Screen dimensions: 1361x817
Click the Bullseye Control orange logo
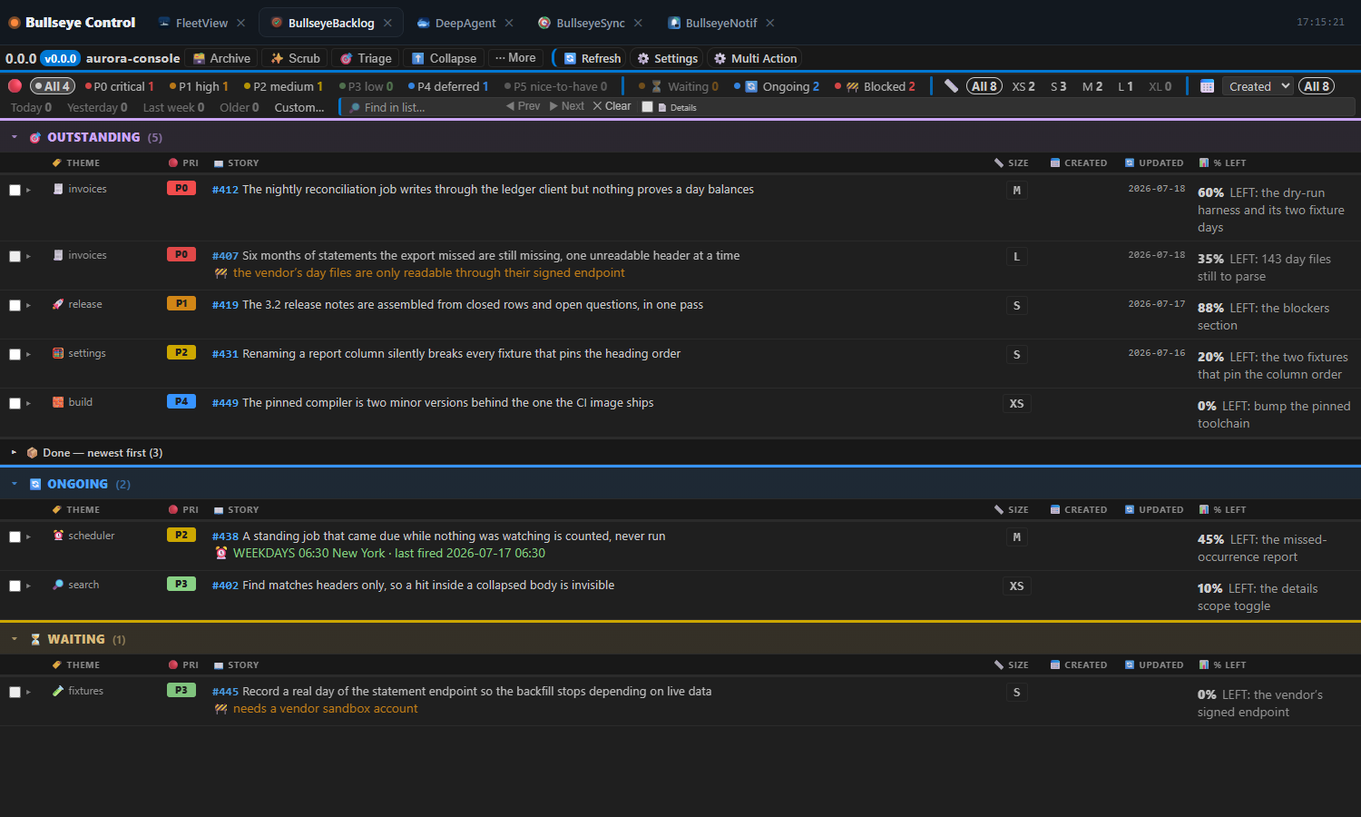[x=15, y=23]
